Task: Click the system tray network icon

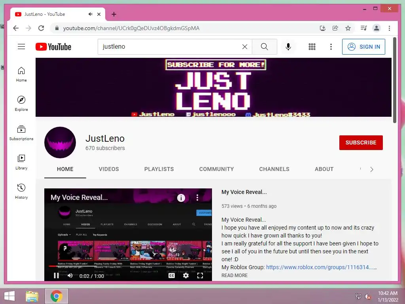Action: (358, 296)
